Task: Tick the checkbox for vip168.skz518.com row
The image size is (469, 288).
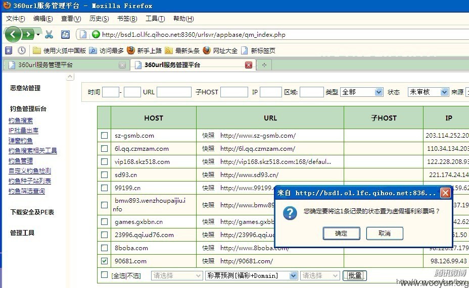Action: (104, 161)
